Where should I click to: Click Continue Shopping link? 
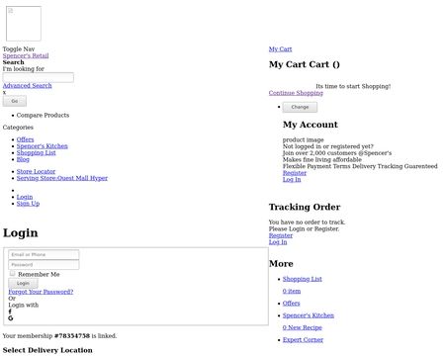(x=296, y=93)
